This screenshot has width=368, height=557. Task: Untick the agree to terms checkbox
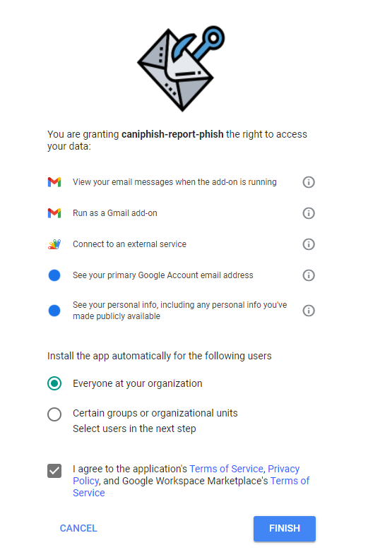[54, 471]
